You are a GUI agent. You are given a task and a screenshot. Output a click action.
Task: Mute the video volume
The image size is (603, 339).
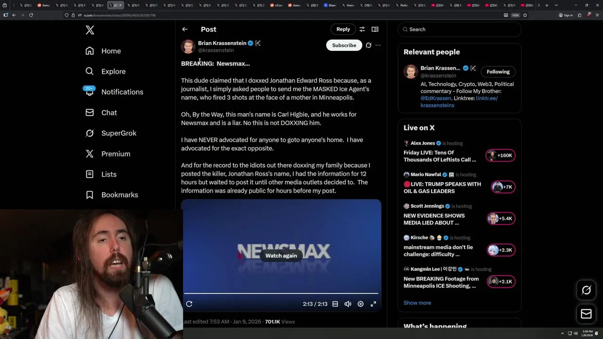[x=348, y=304]
